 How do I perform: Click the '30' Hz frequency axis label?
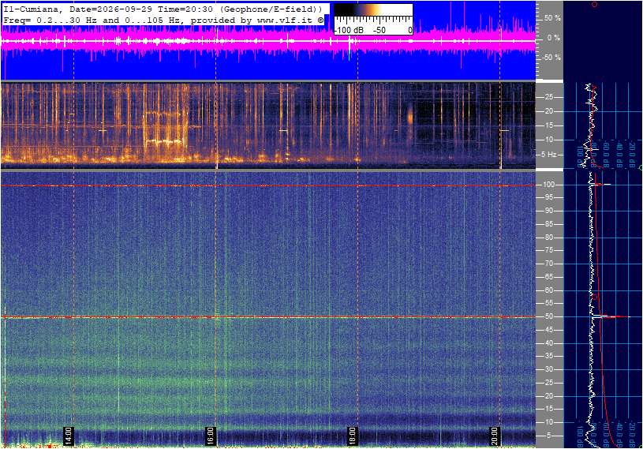coord(548,369)
